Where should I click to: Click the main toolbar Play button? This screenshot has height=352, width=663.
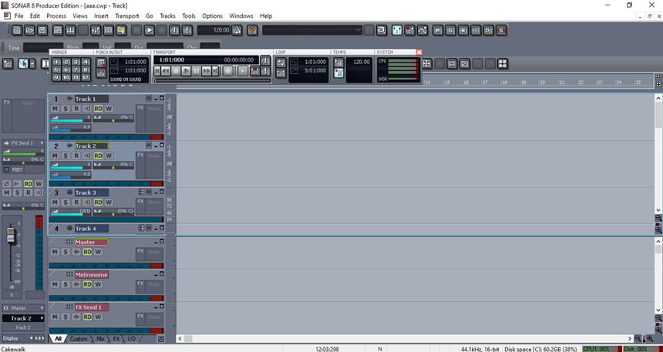coord(150,31)
